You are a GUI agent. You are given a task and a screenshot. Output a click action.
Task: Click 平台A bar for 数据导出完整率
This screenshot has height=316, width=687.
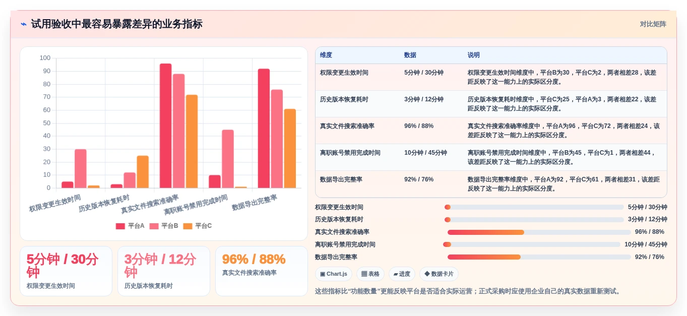tap(264, 129)
